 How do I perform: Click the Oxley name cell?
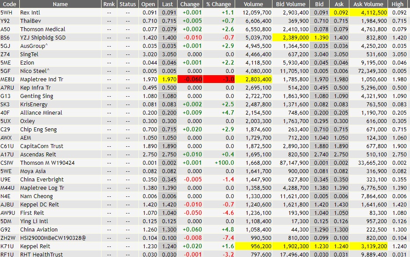[x=27, y=121]
